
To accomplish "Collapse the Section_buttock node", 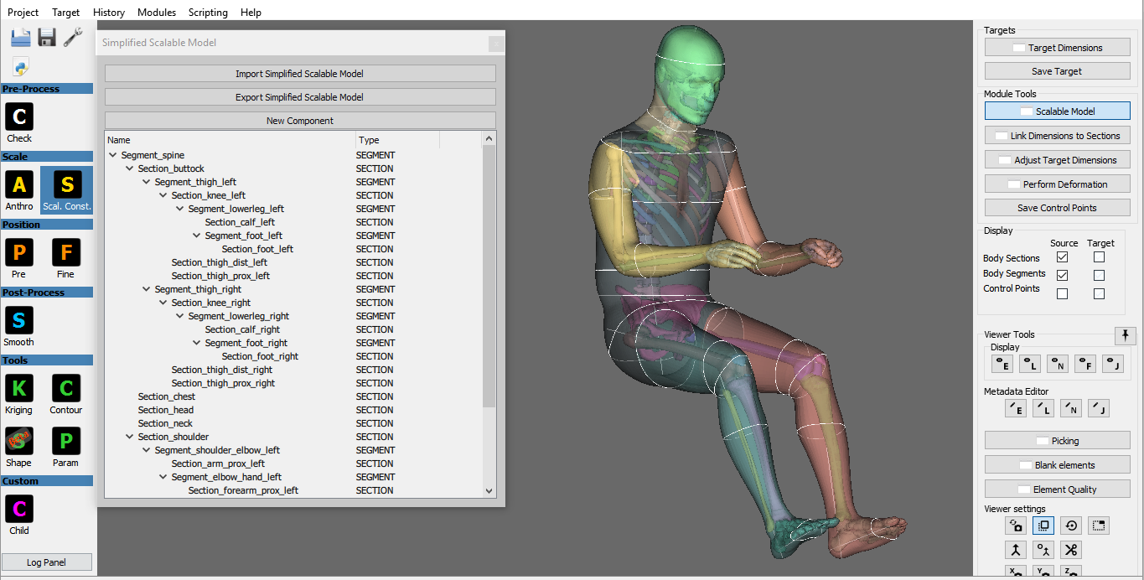I will click(x=130, y=168).
